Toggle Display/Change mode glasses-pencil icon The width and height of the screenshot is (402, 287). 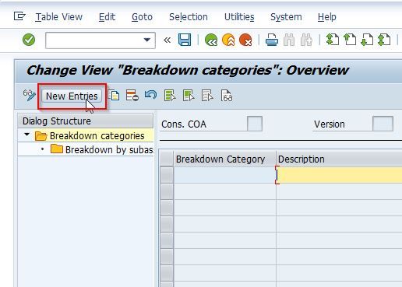tap(30, 96)
